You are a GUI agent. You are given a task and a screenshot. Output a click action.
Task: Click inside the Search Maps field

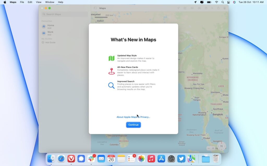pyautogui.click(x=64, y=14)
